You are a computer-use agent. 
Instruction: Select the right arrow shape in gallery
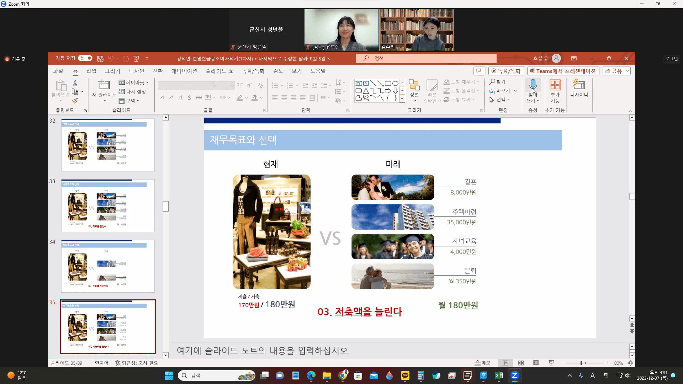point(388,91)
